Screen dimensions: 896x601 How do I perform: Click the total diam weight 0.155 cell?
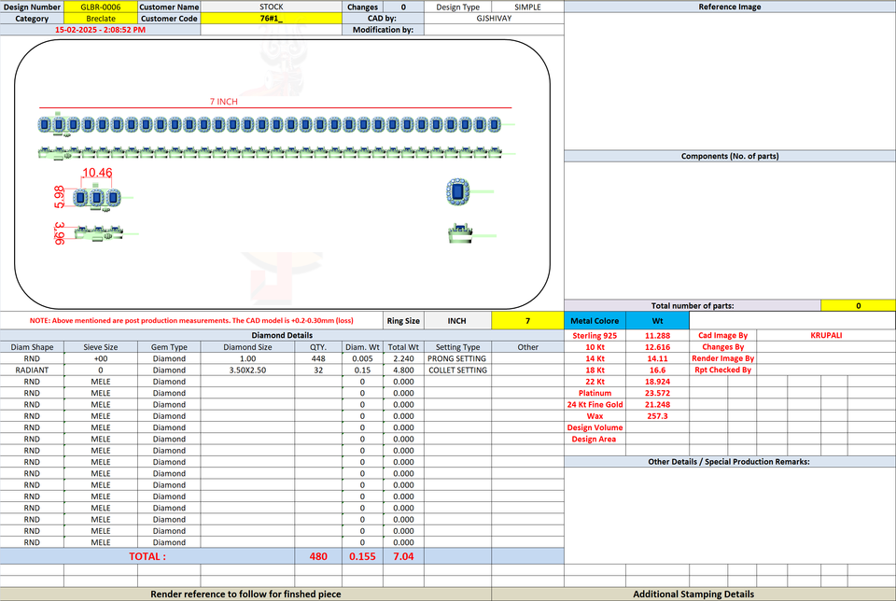pos(362,556)
